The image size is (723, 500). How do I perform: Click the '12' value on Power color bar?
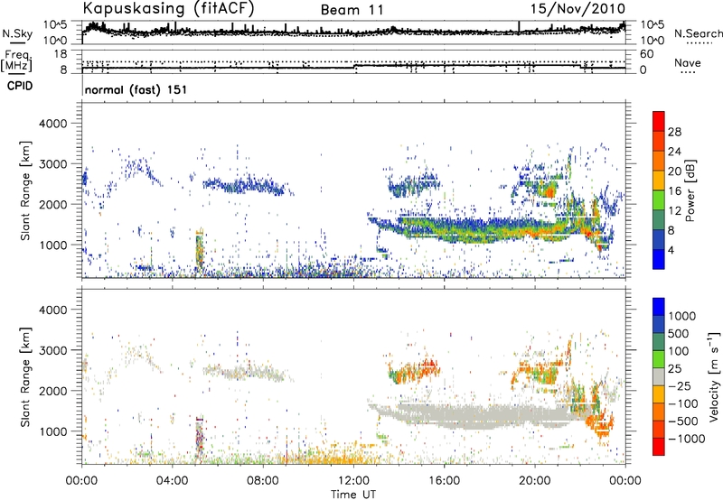pos(674,211)
